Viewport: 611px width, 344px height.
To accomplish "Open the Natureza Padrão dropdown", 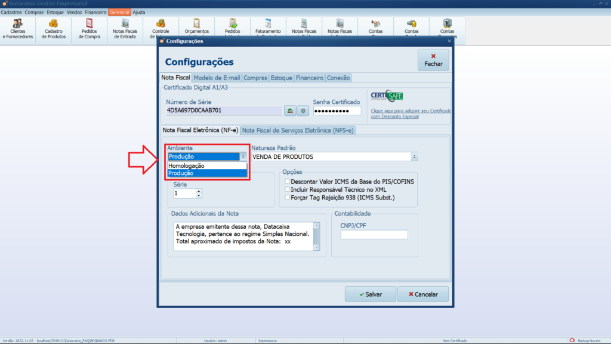I will pos(414,157).
